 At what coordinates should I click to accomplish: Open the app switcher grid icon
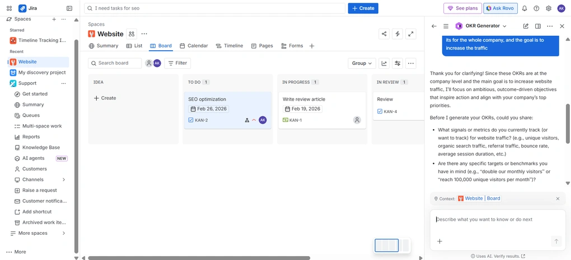[10, 8]
